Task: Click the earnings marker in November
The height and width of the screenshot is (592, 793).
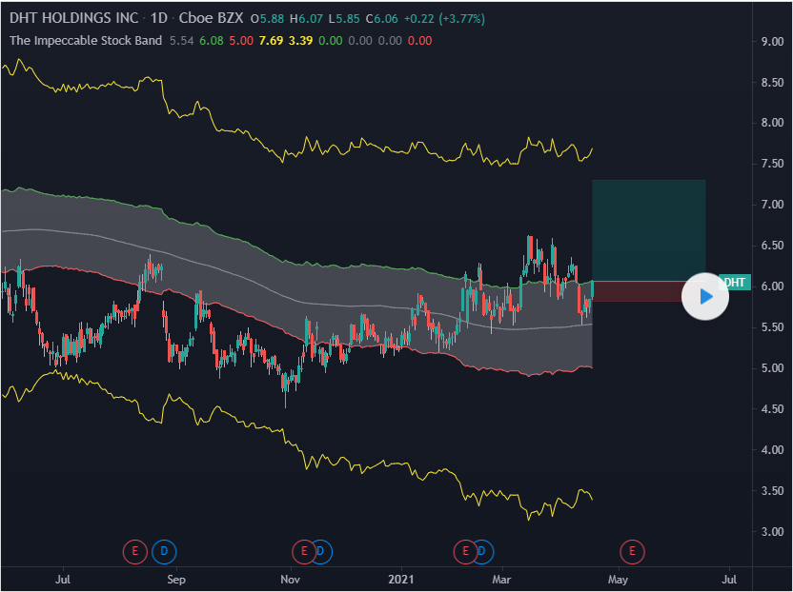Action: click(304, 550)
